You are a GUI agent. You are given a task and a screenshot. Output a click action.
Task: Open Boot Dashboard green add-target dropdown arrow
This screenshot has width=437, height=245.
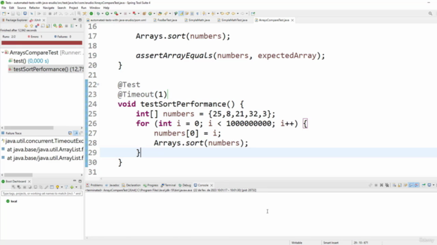(x=76, y=187)
